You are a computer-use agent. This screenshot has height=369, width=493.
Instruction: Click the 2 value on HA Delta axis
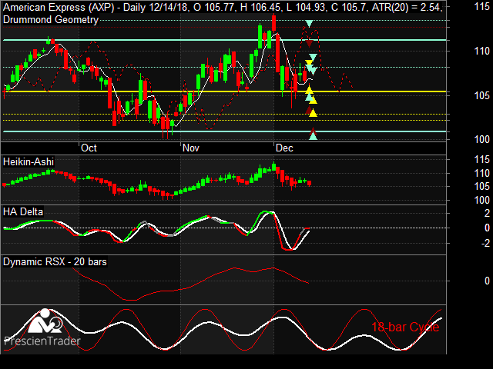click(x=487, y=214)
